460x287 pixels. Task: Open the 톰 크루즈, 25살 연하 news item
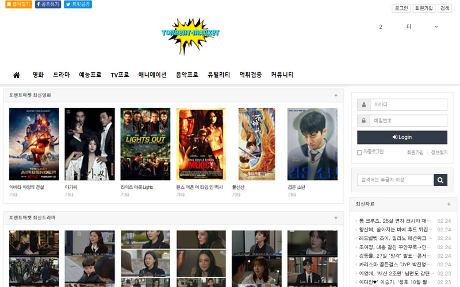coord(395,221)
